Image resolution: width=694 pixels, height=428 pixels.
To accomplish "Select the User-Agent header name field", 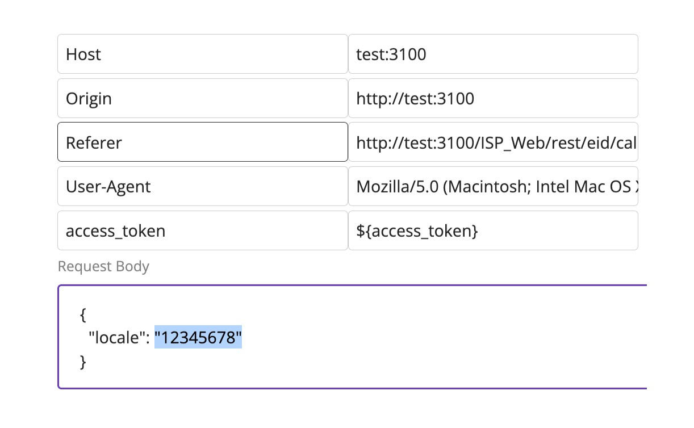I will pos(202,187).
